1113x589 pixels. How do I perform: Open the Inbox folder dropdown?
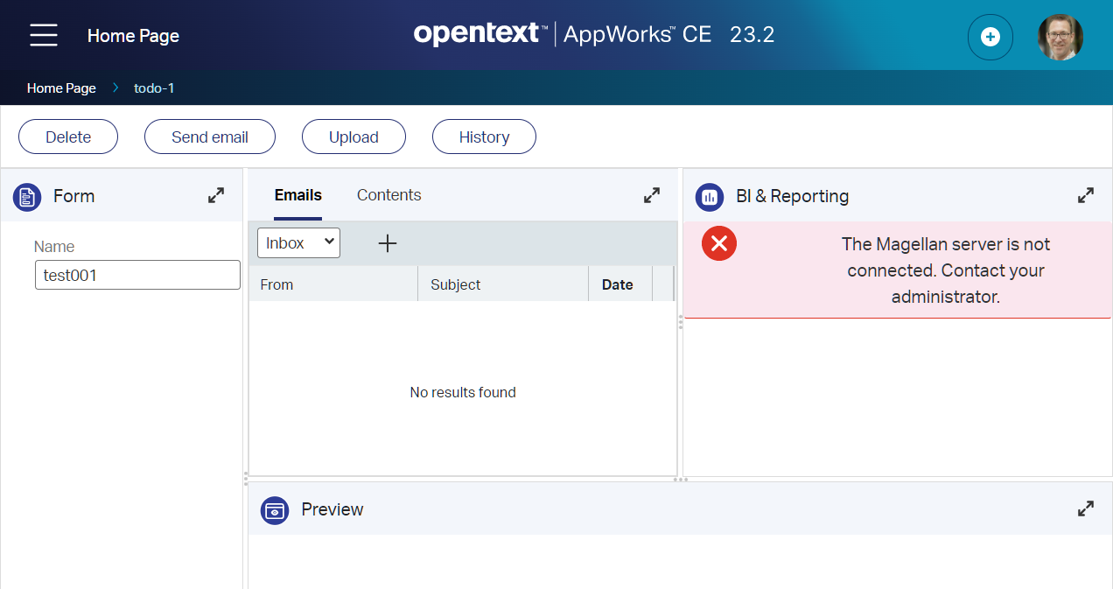(298, 243)
